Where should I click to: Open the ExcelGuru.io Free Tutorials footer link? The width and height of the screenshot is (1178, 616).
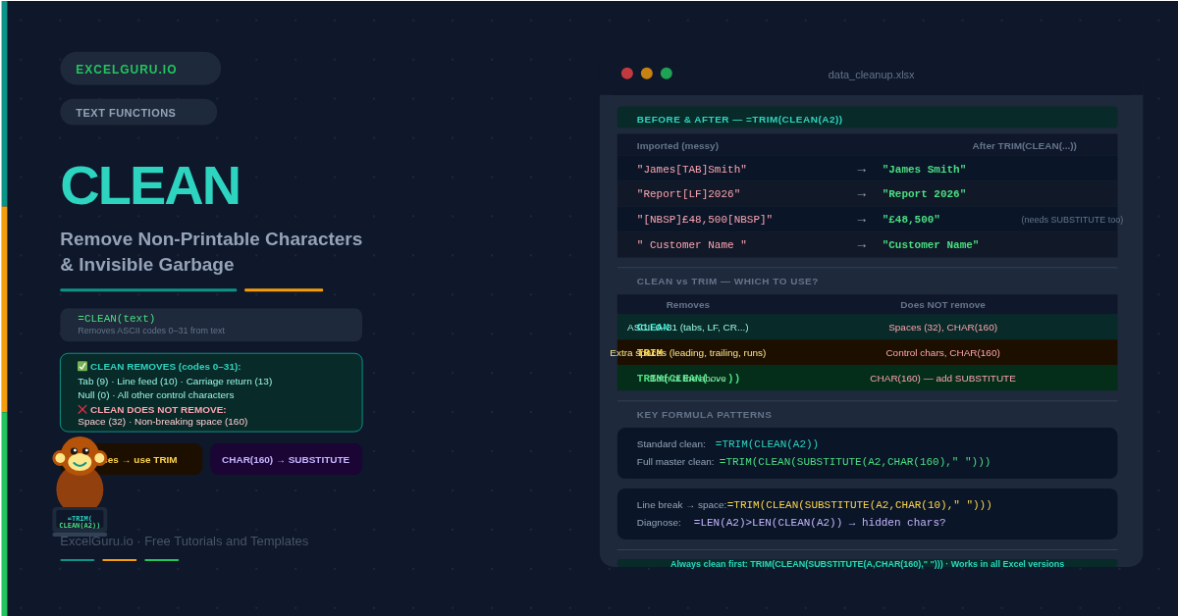184,540
